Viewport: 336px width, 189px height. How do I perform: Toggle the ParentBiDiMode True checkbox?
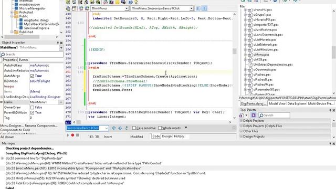32,112
